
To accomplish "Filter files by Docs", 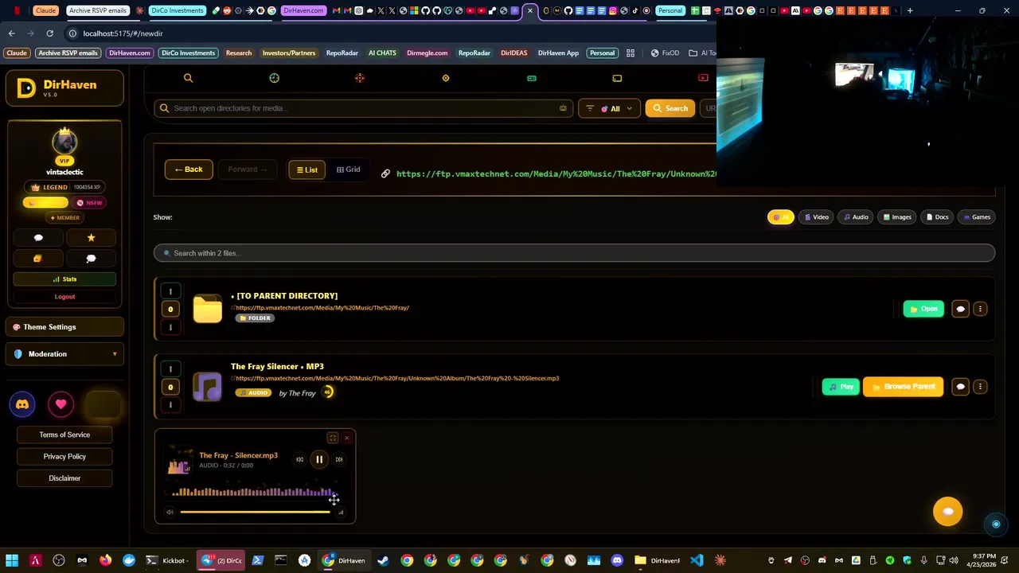I will [x=937, y=217].
